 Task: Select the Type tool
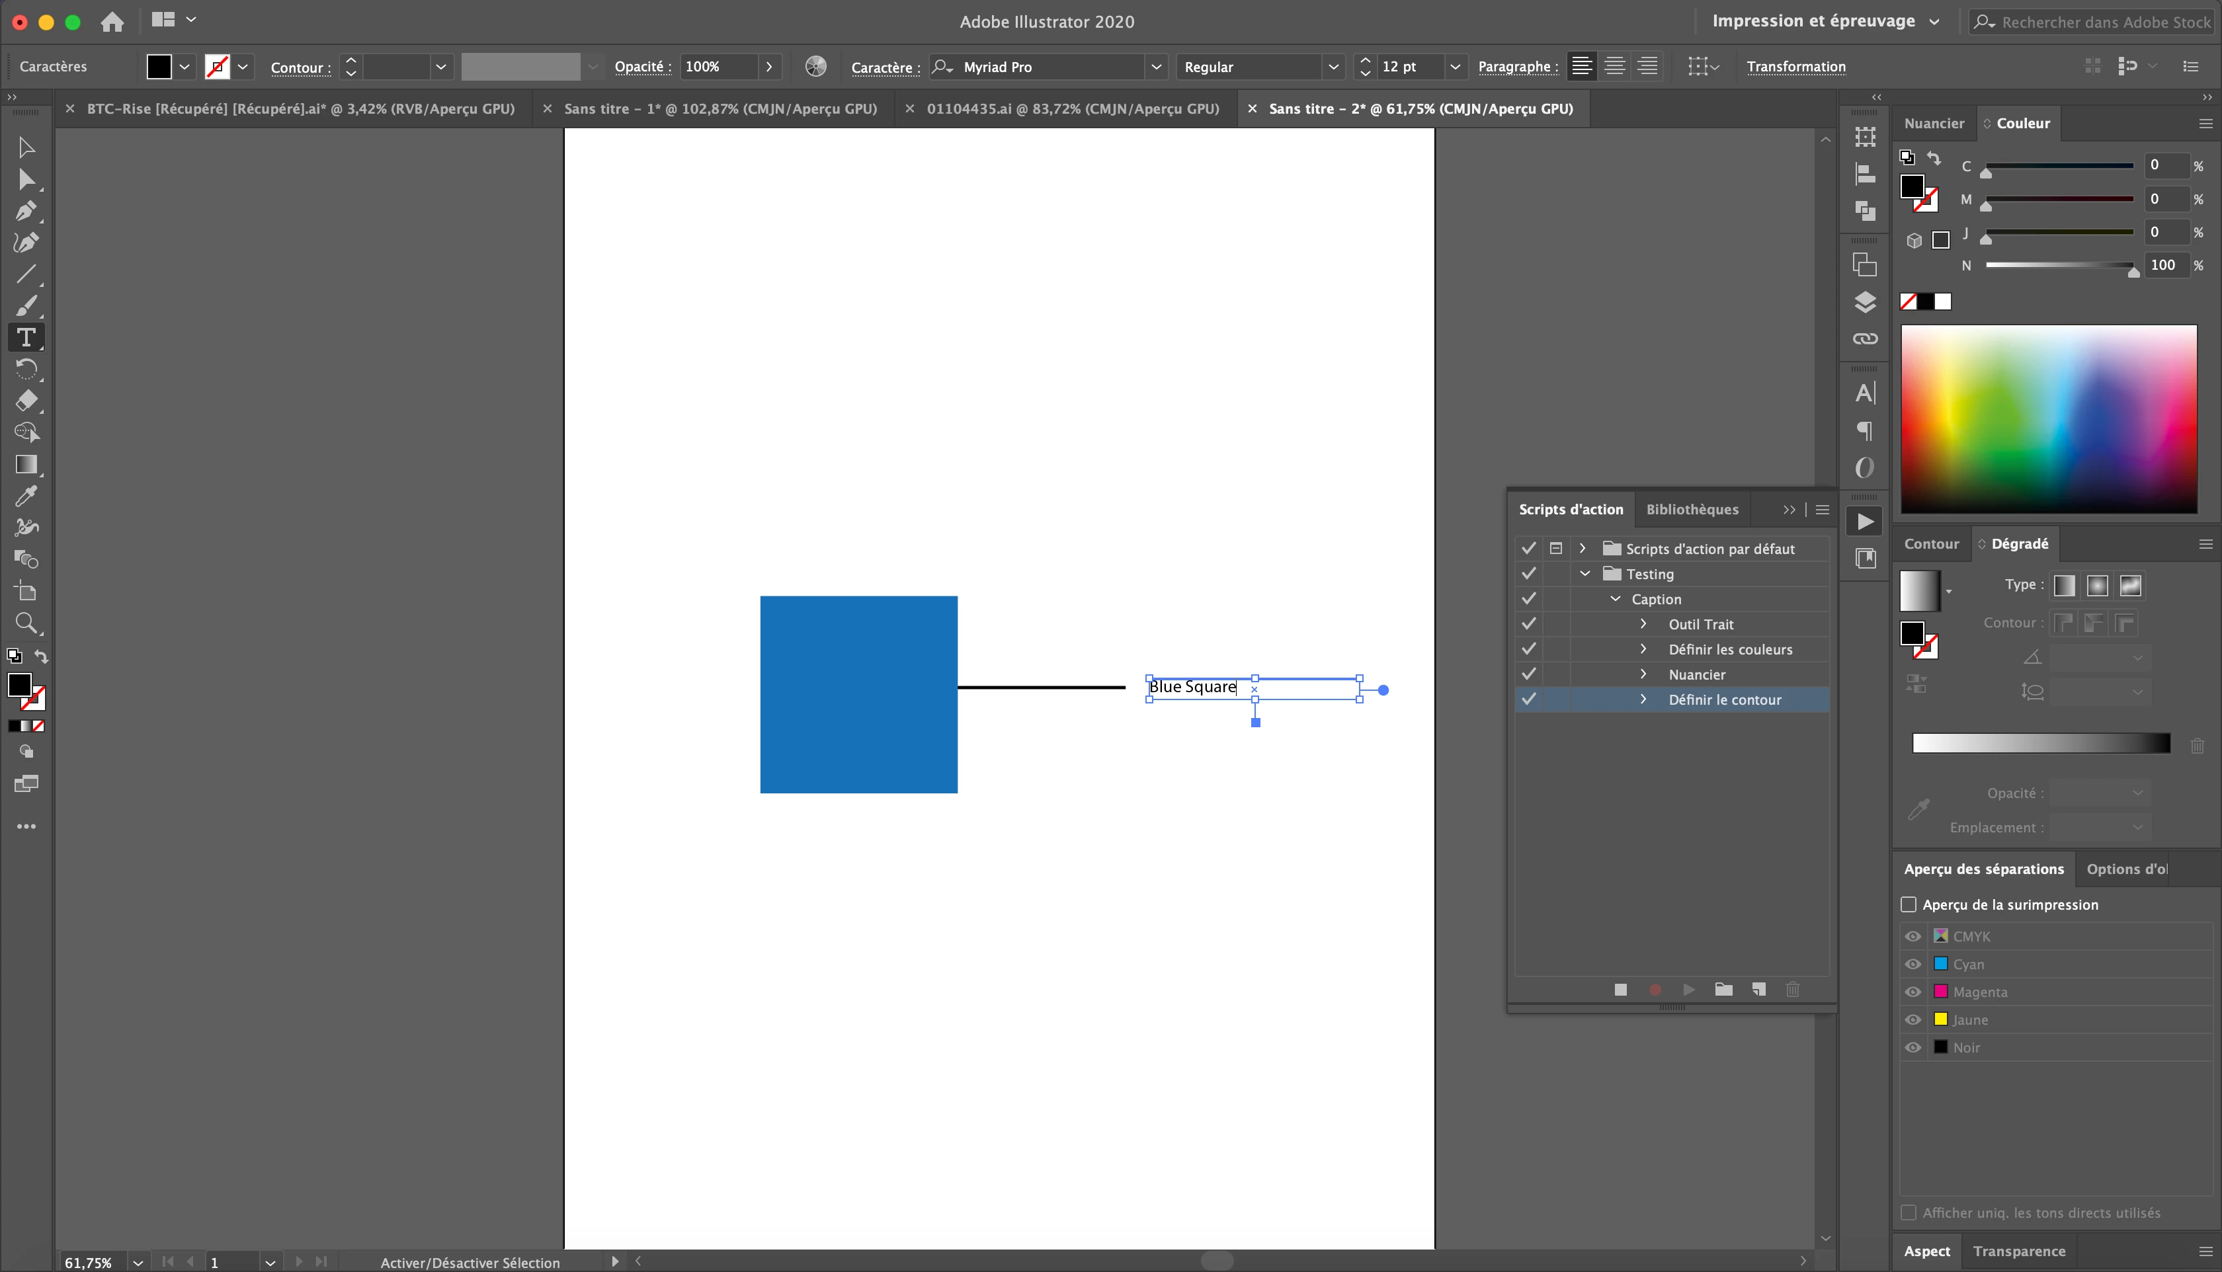[25, 337]
